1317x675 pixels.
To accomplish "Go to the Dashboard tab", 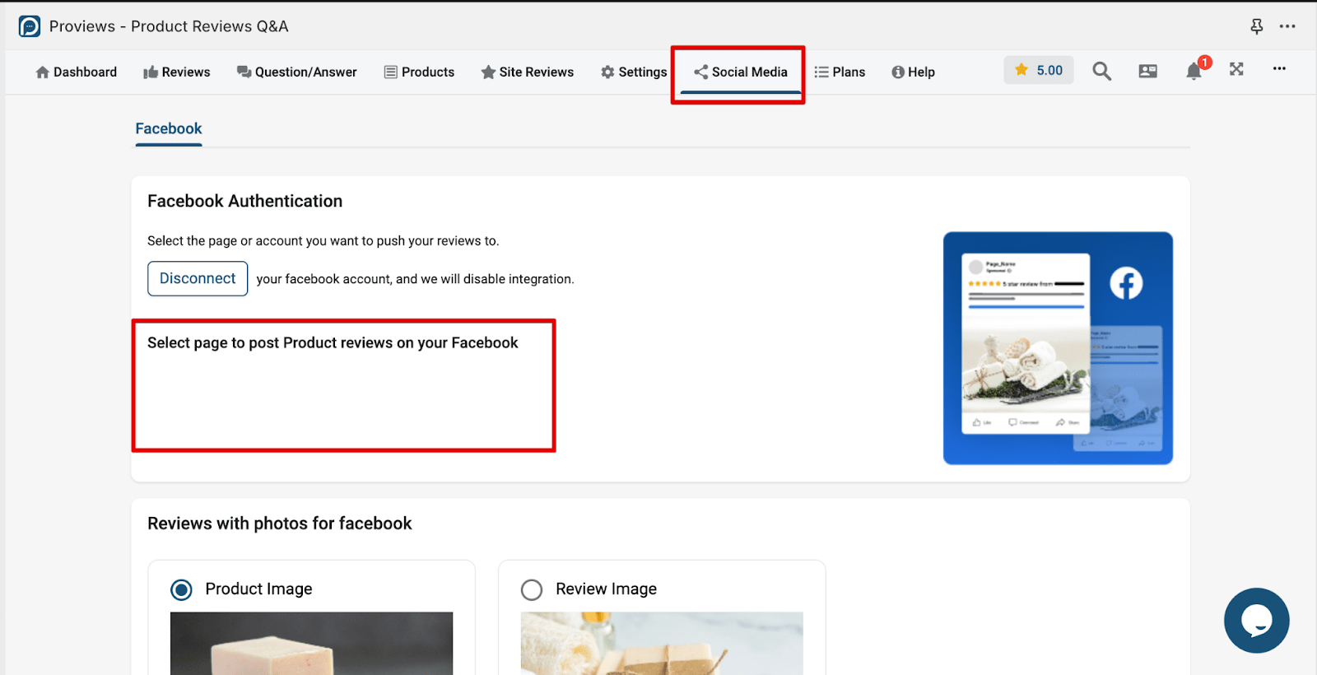I will click(x=76, y=72).
